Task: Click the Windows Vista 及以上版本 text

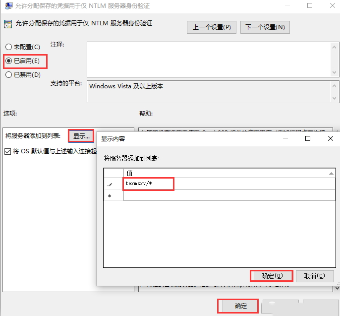Action: pos(126,86)
